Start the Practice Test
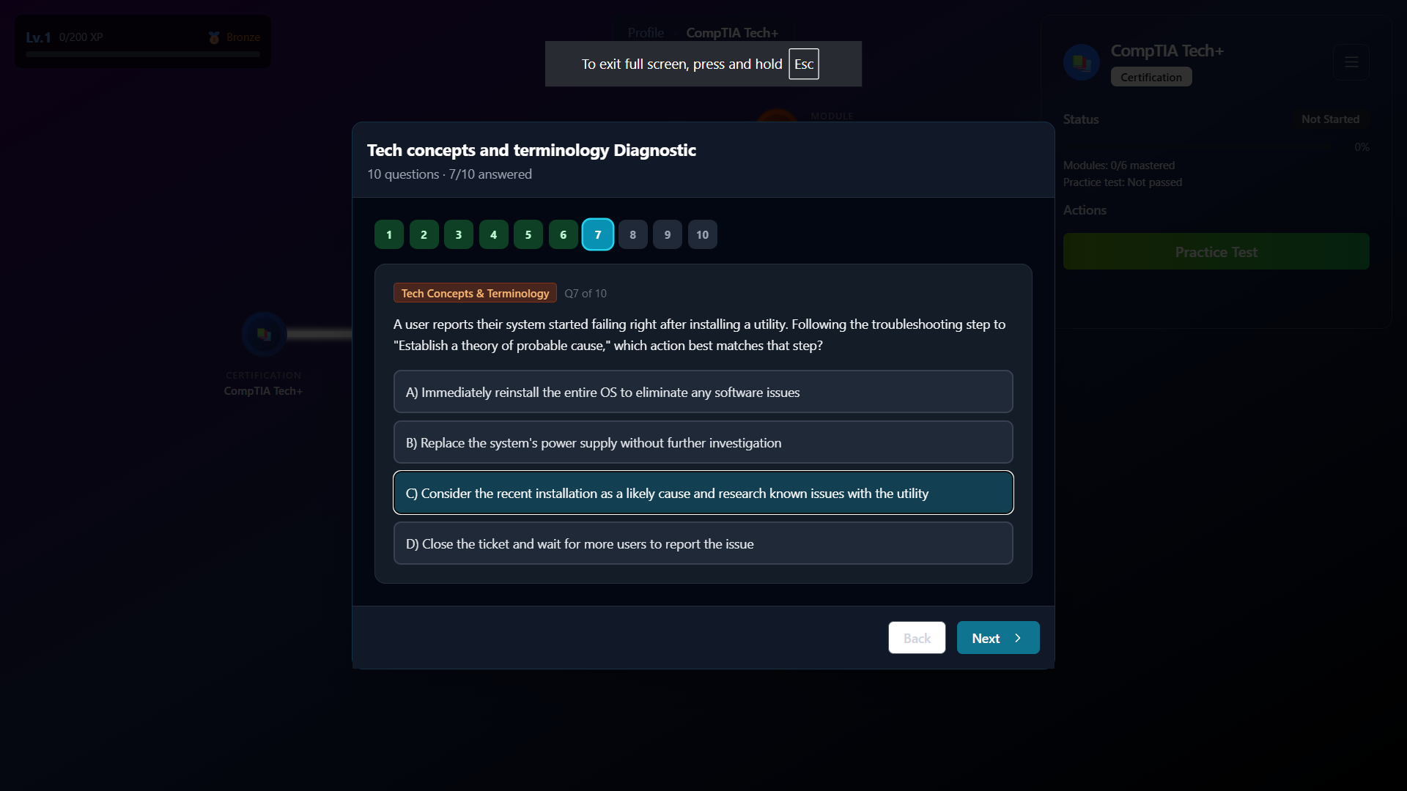The width and height of the screenshot is (1407, 791). [x=1216, y=251]
